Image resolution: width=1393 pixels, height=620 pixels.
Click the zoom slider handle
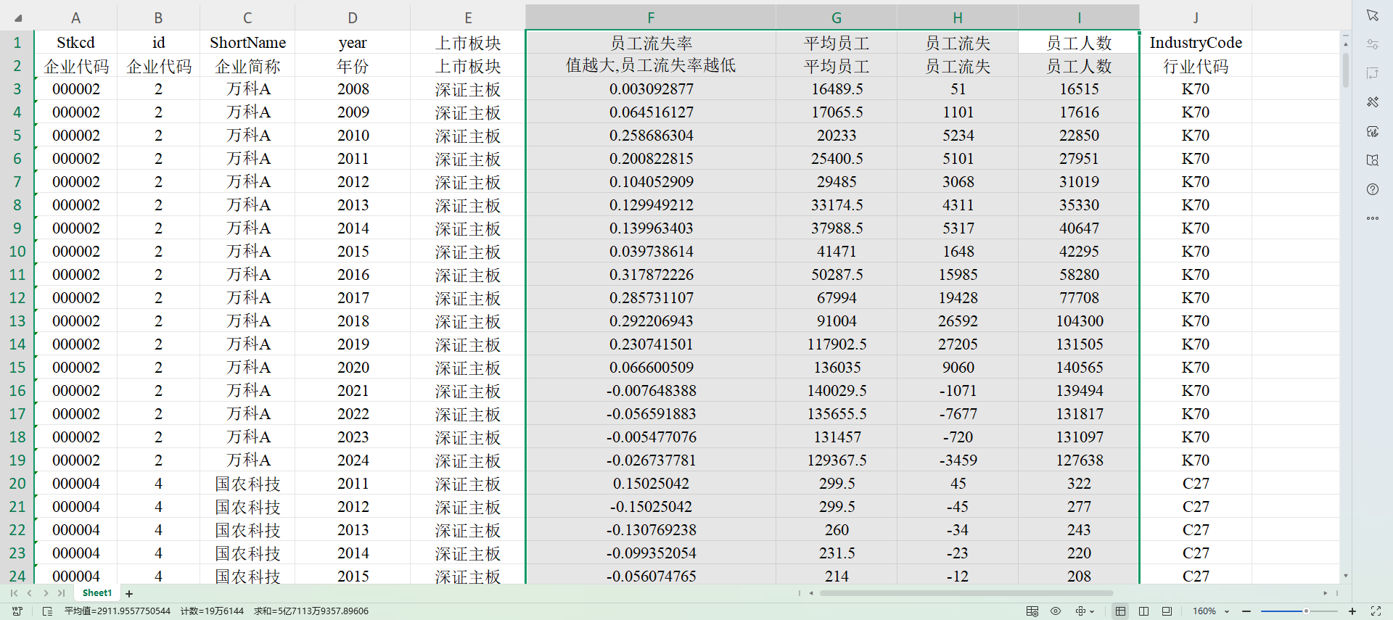coord(1306,611)
